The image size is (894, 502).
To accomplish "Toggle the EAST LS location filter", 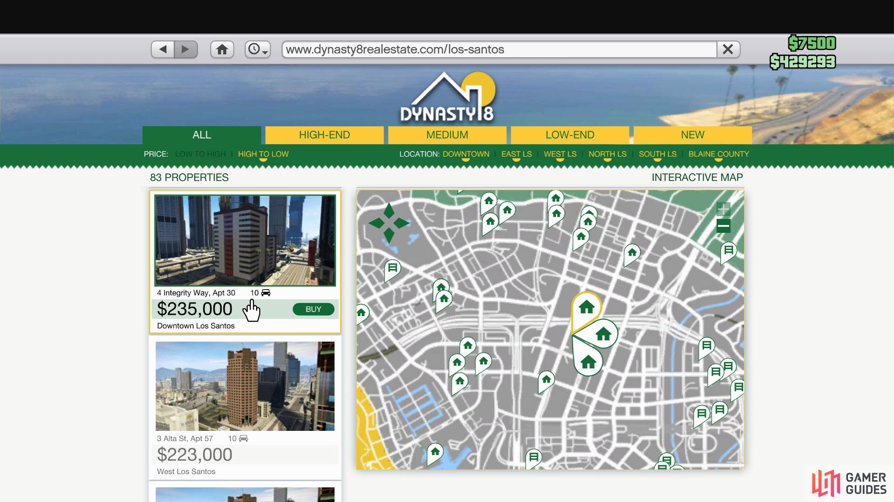I will (x=516, y=154).
